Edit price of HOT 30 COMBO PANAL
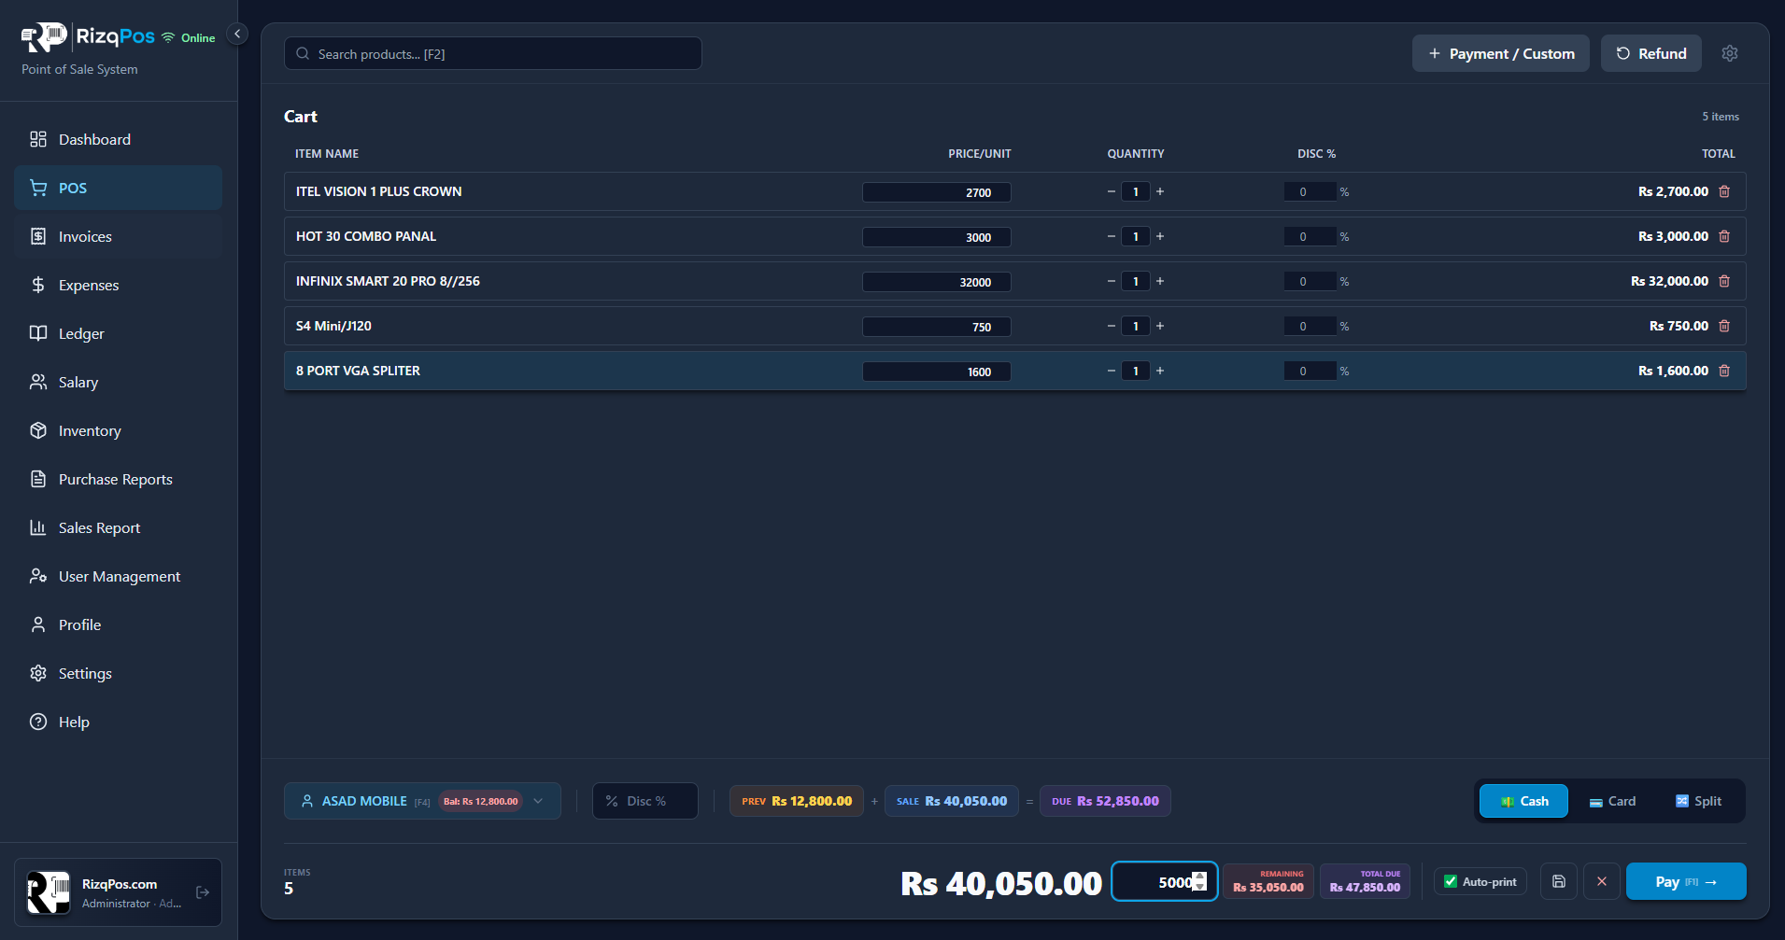Viewport: 1785px width, 940px height. click(937, 237)
